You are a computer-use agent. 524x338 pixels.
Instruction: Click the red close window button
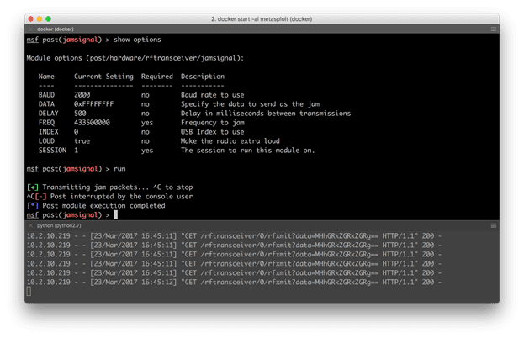click(x=30, y=18)
